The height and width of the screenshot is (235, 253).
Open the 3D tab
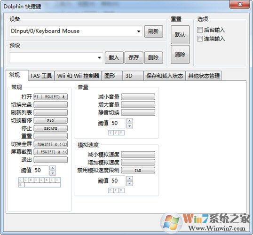(133, 76)
